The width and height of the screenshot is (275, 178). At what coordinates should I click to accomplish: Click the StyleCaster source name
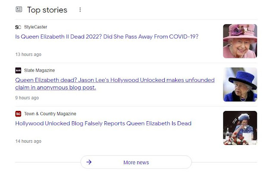(36, 27)
